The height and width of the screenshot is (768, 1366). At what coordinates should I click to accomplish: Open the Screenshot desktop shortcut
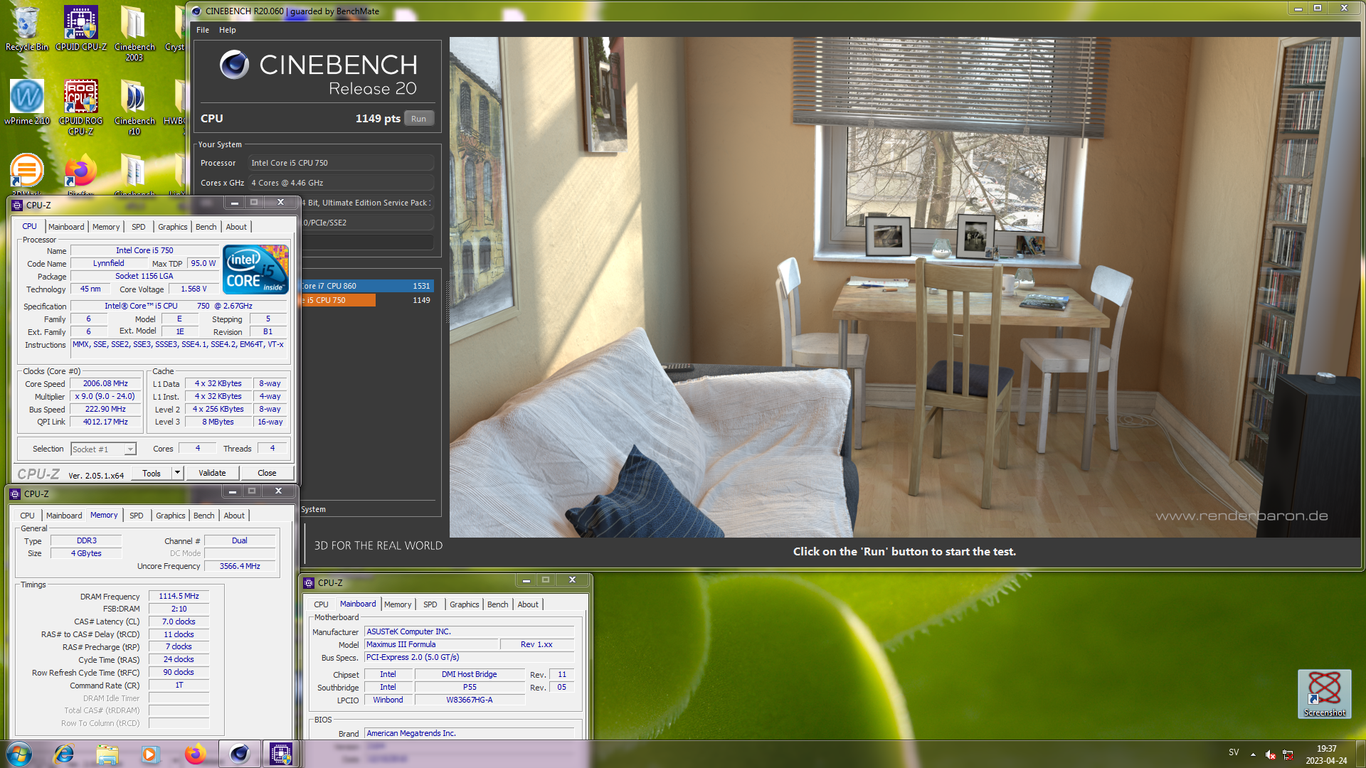coord(1324,693)
